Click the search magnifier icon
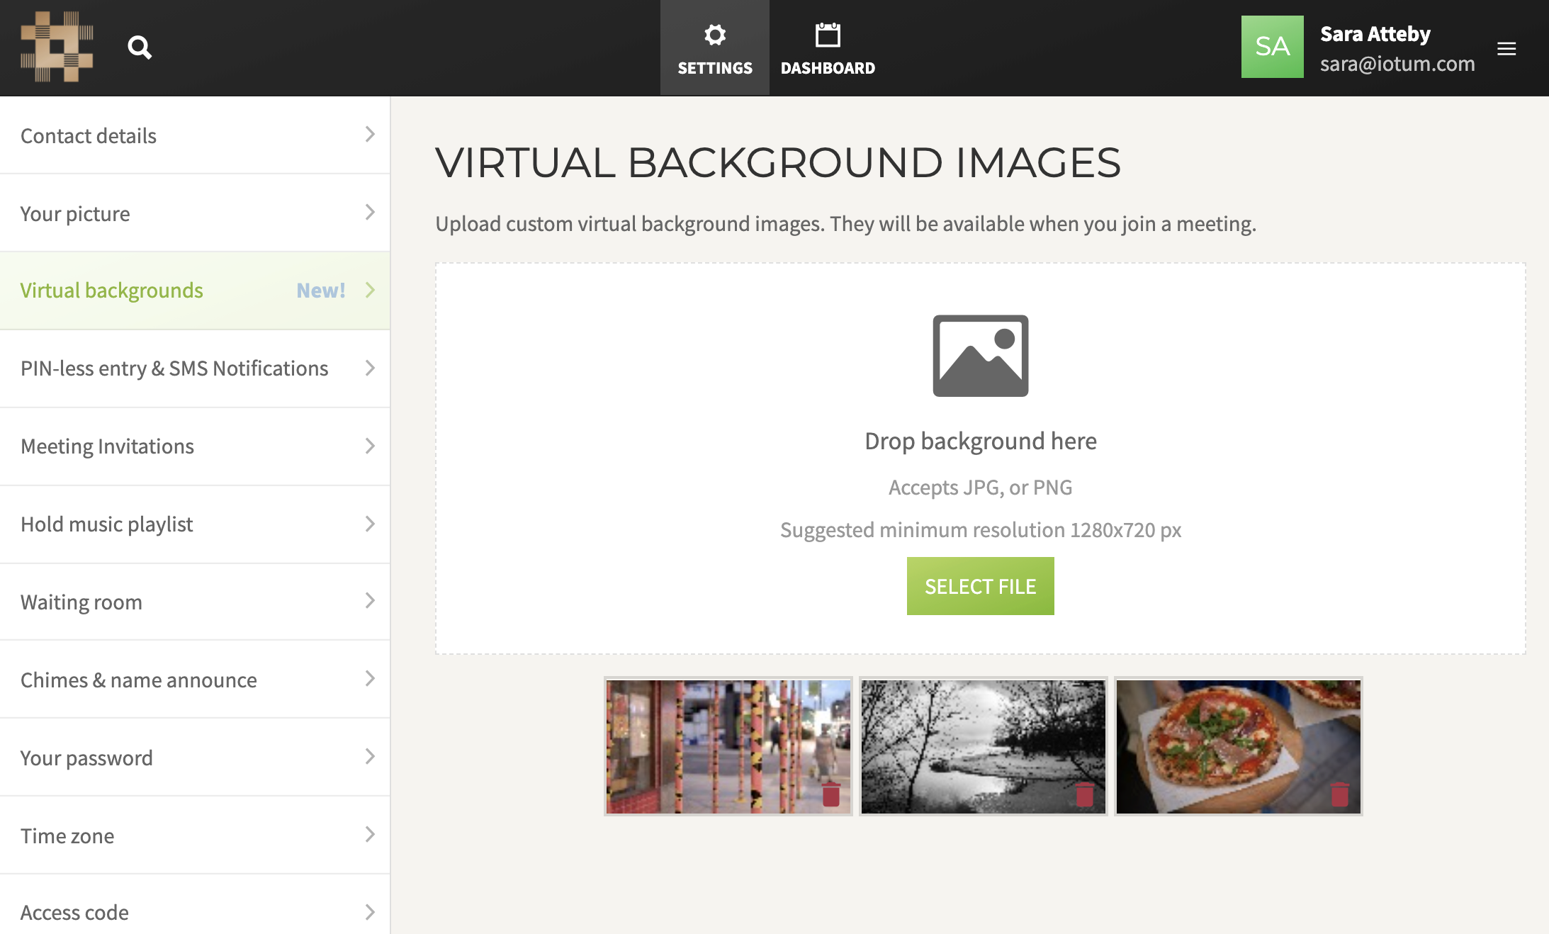Viewport: 1549px width, 934px height. tap(140, 47)
